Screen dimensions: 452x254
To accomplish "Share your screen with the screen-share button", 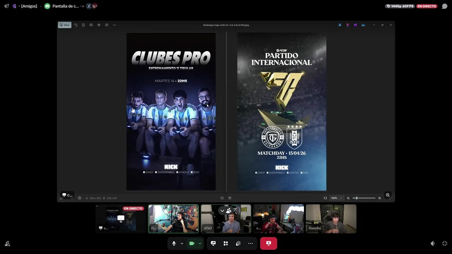I will [x=213, y=243].
